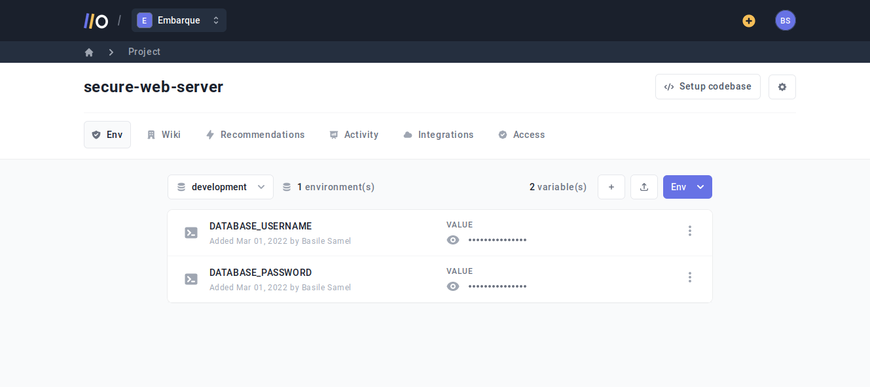Image resolution: width=870 pixels, height=387 pixels.
Task: Click the database stack icon by environment count
Action: [287, 187]
